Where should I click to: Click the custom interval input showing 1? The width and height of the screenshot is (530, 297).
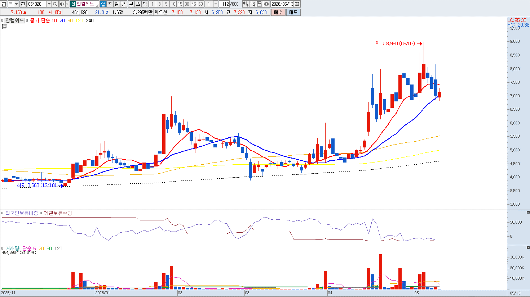coord(209,4)
